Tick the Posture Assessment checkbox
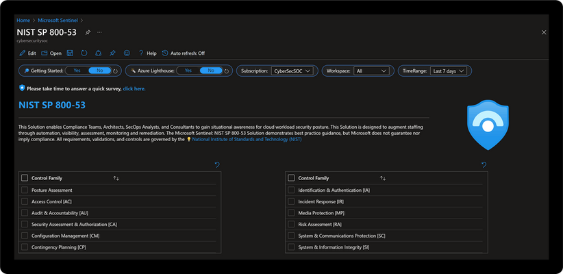The height and width of the screenshot is (274, 563). coord(25,190)
